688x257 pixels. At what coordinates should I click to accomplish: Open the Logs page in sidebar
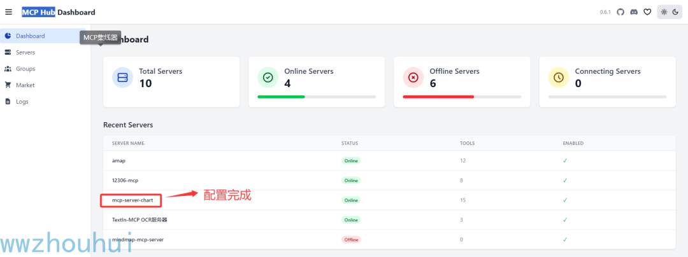click(22, 102)
